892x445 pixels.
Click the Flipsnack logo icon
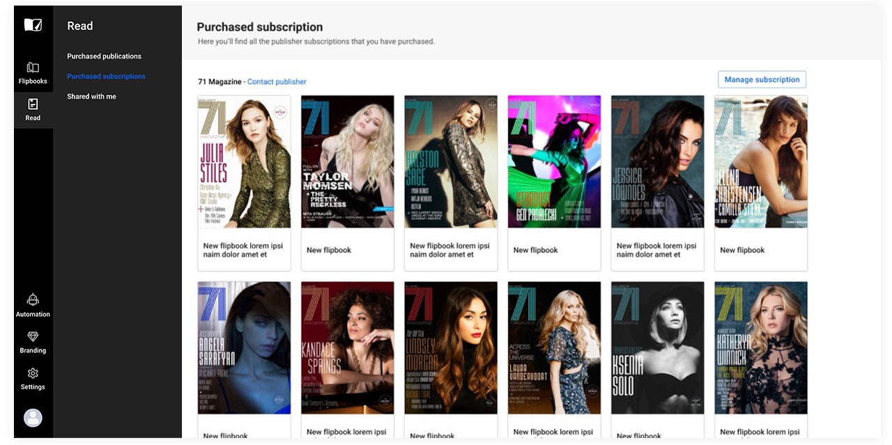(x=33, y=25)
